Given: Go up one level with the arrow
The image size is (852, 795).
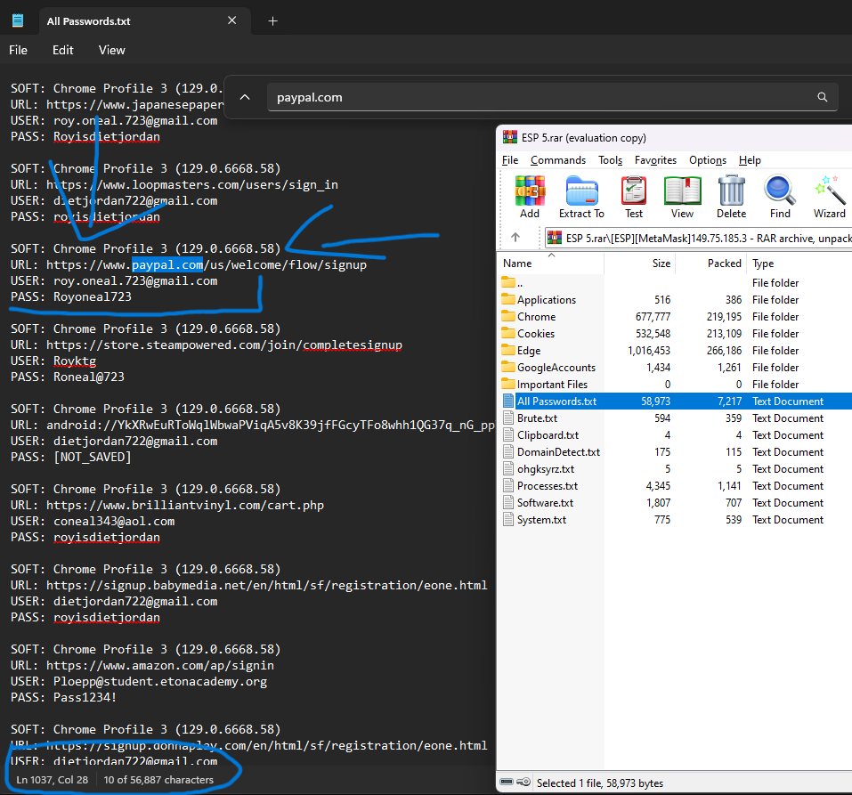Looking at the screenshot, I should (515, 237).
